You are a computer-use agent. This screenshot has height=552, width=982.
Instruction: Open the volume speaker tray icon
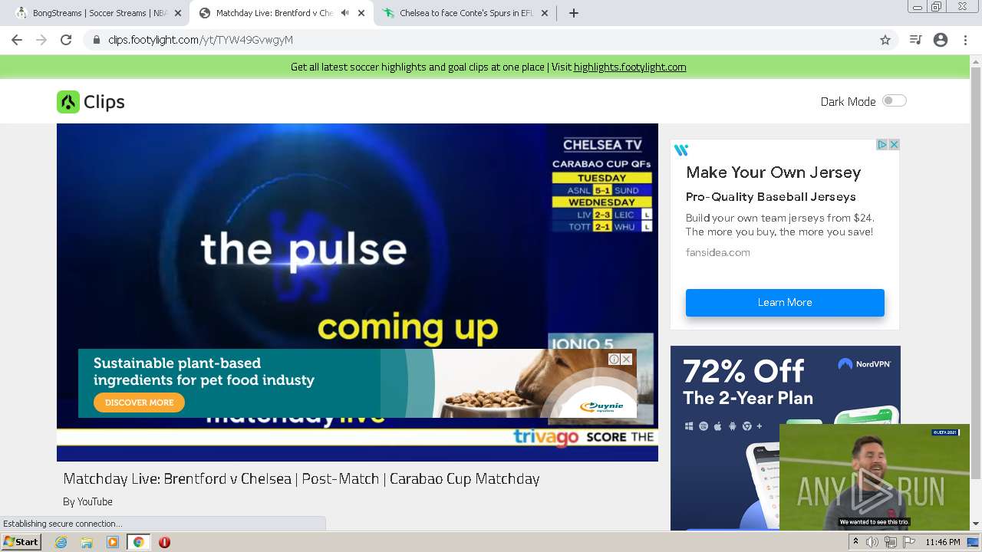point(872,542)
